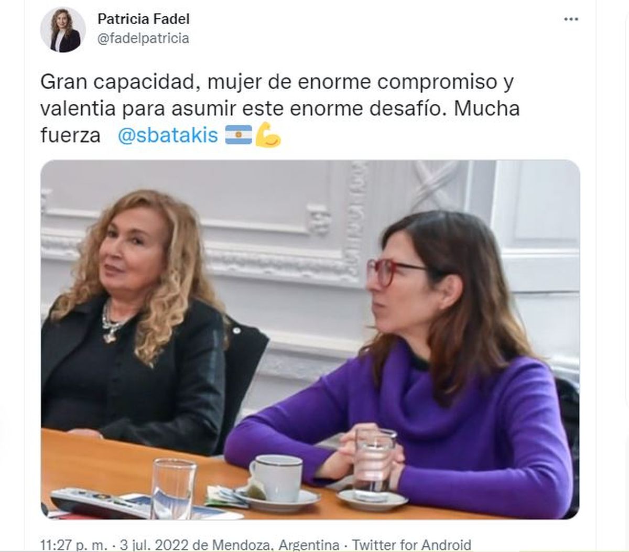Click the Argentina flag emoji

point(238,135)
